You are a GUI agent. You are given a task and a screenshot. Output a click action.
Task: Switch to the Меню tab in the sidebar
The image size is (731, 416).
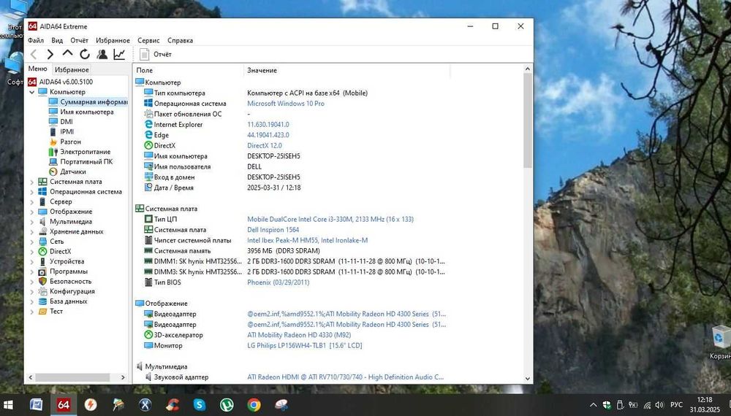pos(37,69)
